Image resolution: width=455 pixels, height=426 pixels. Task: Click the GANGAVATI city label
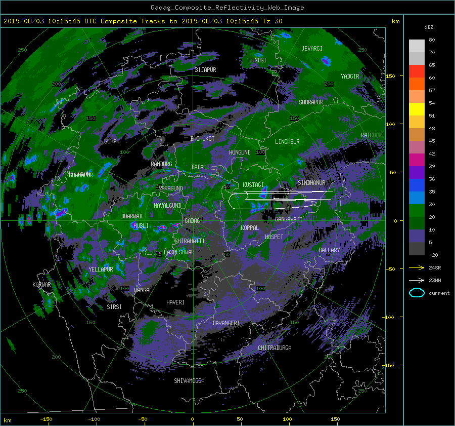click(x=289, y=219)
